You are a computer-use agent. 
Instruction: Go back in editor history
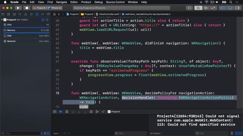click(59, 14)
